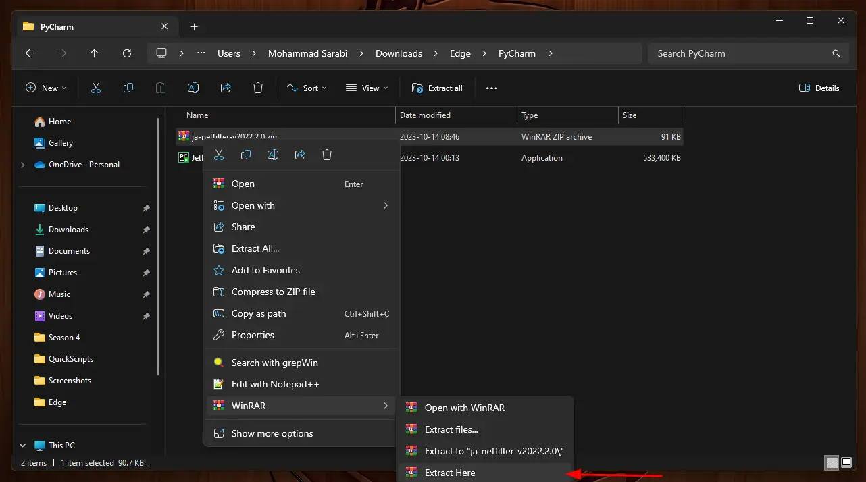866x482 pixels.
Task: Go up one folder level with the Up arrow
Action: (x=95, y=53)
